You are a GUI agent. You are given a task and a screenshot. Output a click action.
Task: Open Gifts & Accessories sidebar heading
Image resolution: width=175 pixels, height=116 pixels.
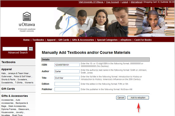15,96
